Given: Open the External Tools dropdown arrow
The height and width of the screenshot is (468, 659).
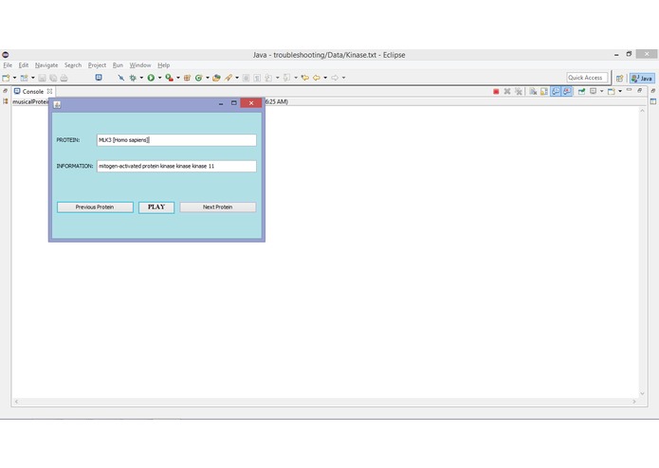Looking at the screenshot, I should [x=178, y=78].
